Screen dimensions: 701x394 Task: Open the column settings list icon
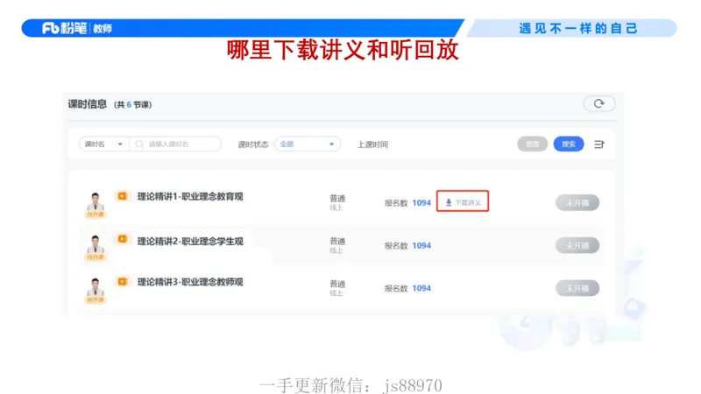pyautogui.click(x=599, y=144)
